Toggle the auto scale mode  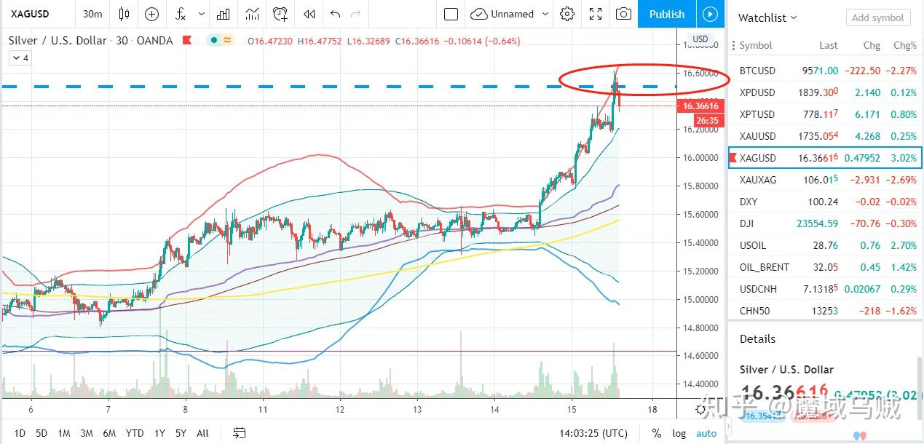tap(706, 433)
